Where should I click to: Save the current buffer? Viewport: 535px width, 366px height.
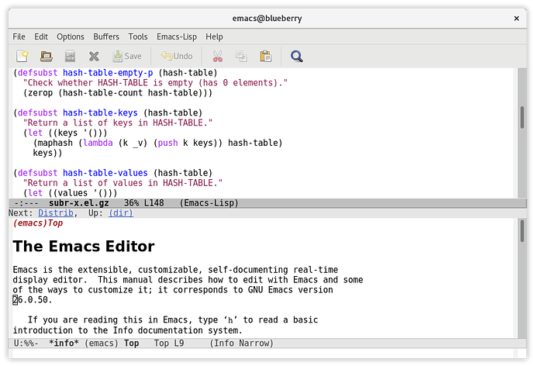(127, 56)
